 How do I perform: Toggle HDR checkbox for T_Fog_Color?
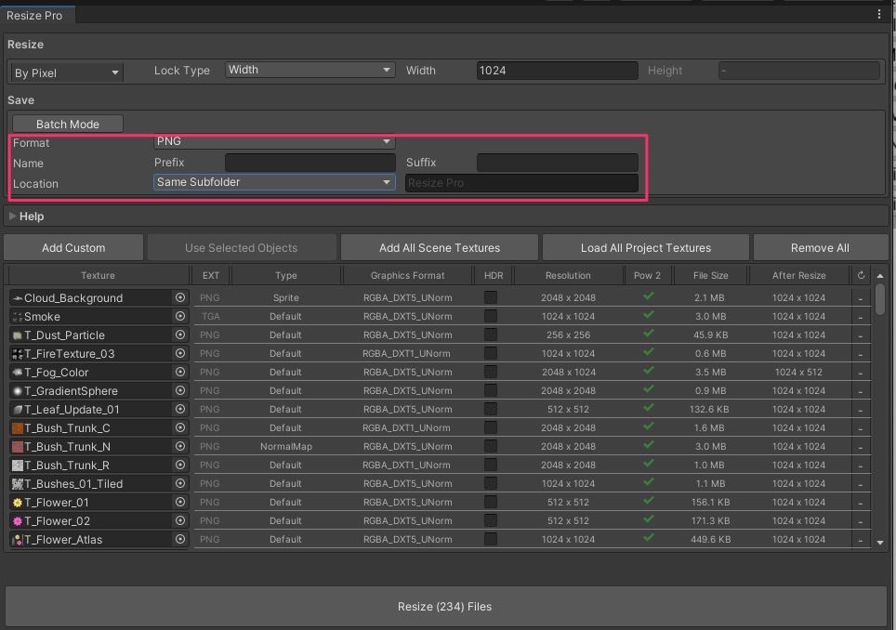click(x=490, y=372)
